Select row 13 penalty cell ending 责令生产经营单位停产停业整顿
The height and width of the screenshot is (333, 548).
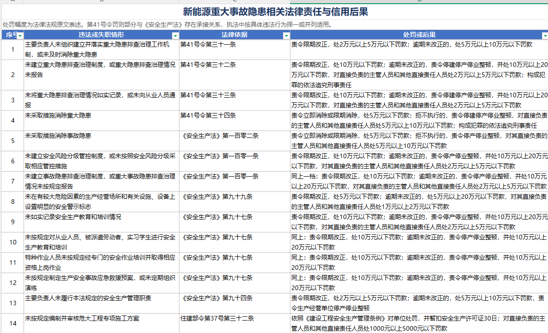(x=419, y=303)
